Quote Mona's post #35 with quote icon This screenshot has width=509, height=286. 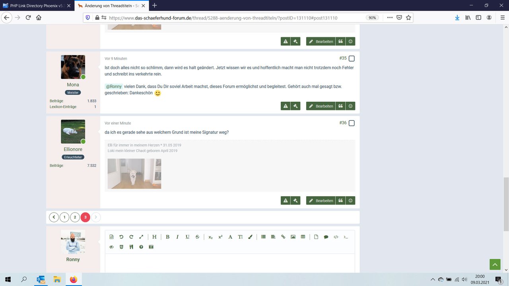[340, 106]
